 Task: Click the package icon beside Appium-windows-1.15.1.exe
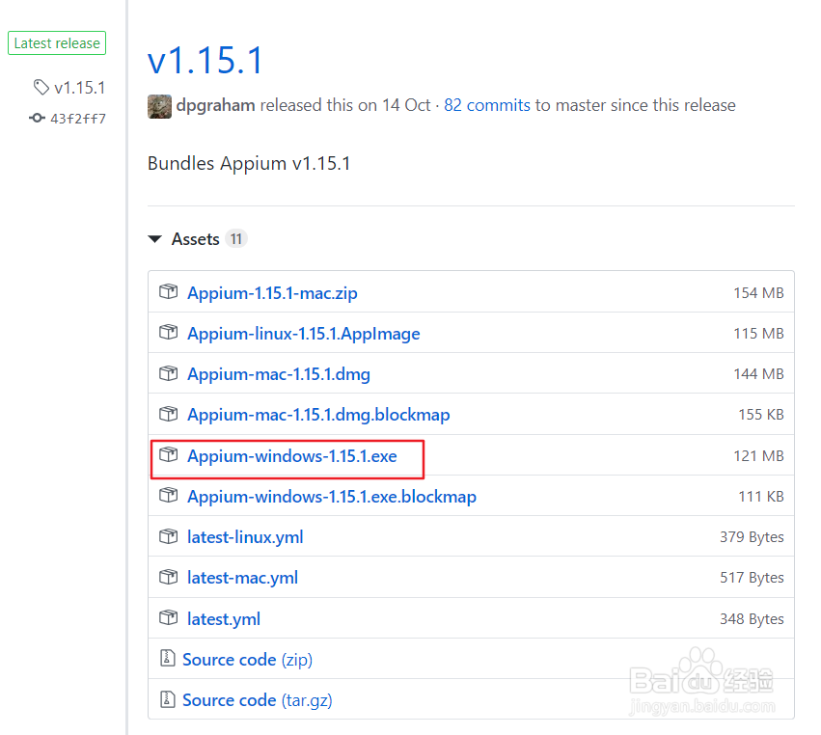click(168, 454)
